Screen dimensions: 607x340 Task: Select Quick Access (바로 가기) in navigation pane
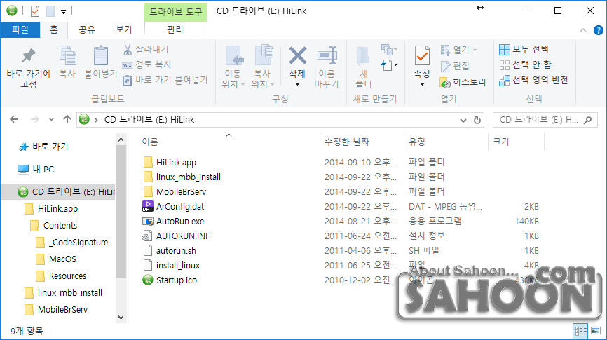click(x=43, y=147)
